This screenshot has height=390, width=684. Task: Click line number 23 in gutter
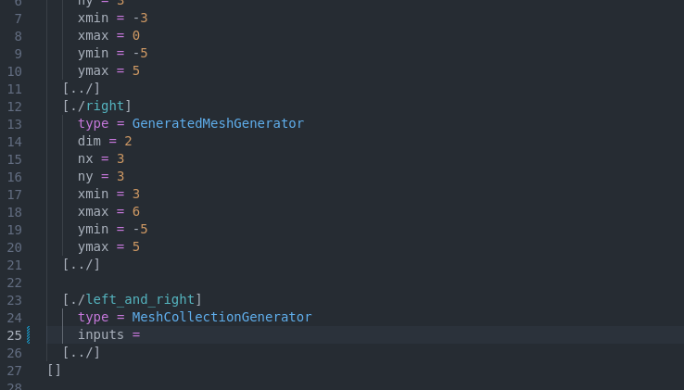(x=14, y=299)
